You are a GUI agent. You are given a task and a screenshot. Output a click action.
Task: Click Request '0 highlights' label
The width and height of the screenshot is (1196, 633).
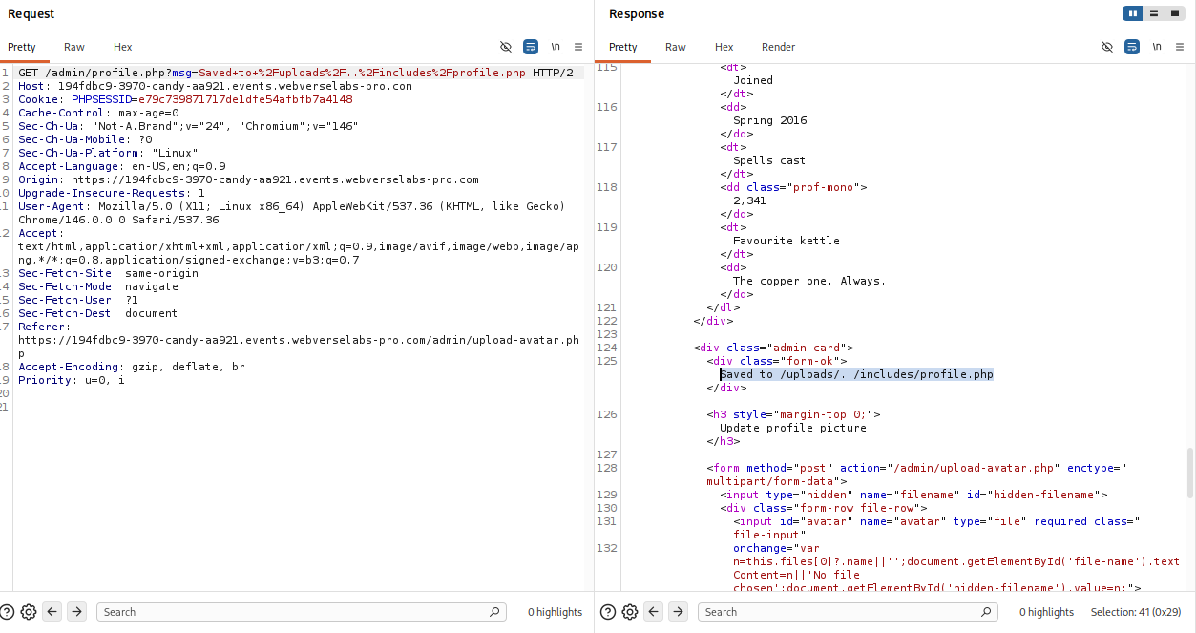555,612
